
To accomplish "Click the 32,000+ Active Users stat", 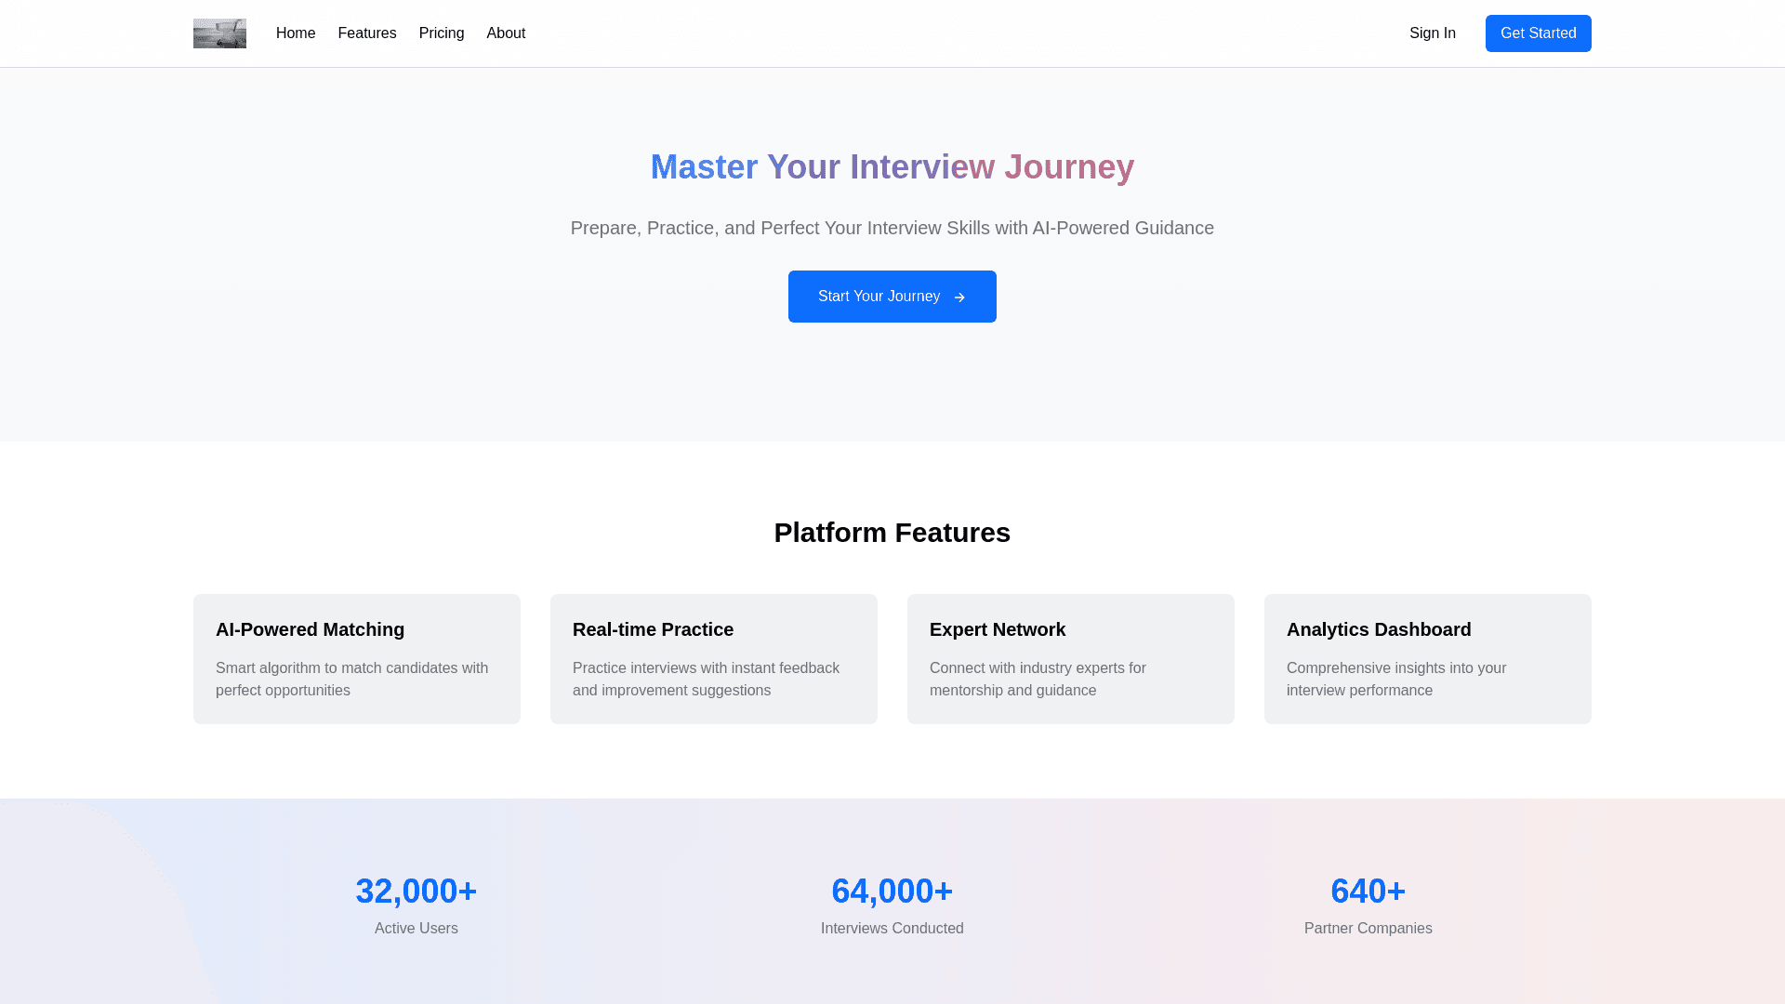I will click(x=416, y=904).
